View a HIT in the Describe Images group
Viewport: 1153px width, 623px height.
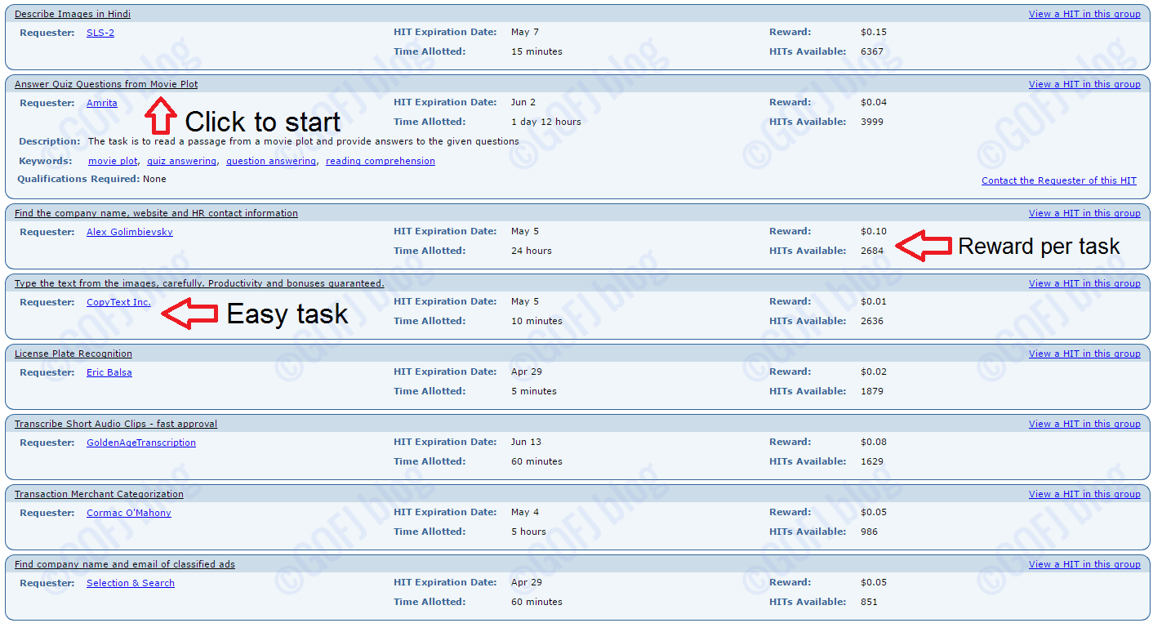1084,13
